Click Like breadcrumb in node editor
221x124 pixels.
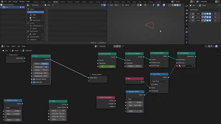[6, 51]
